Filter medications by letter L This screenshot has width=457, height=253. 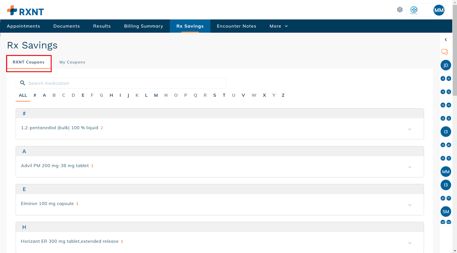(x=146, y=95)
